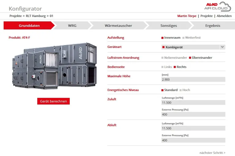Choose Nebeneinander airflow arrangement
235x156 pixels.
pyautogui.click(x=174, y=58)
